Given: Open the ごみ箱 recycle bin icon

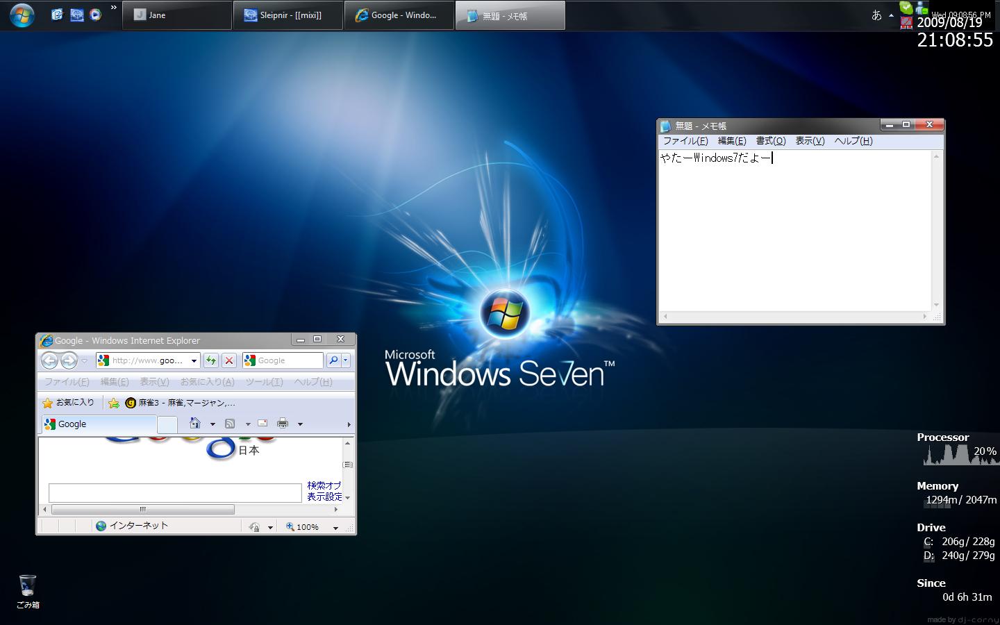Looking at the screenshot, I should 28,592.
